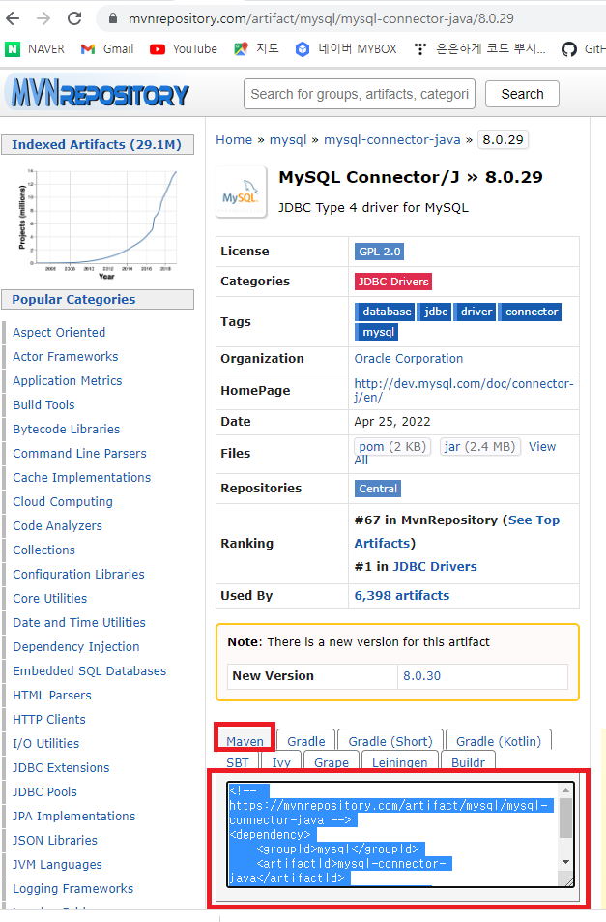Click the indexed artifacts growth chart
The height and width of the screenshot is (922, 606).
pos(98,223)
